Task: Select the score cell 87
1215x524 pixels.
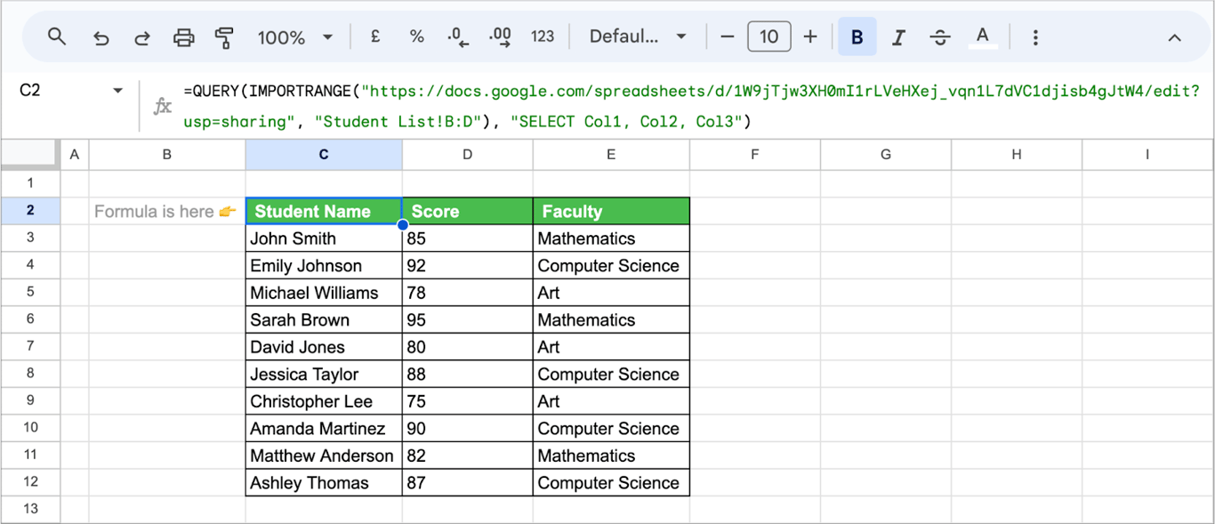Action: pyautogui.click(x=468, y=482)
